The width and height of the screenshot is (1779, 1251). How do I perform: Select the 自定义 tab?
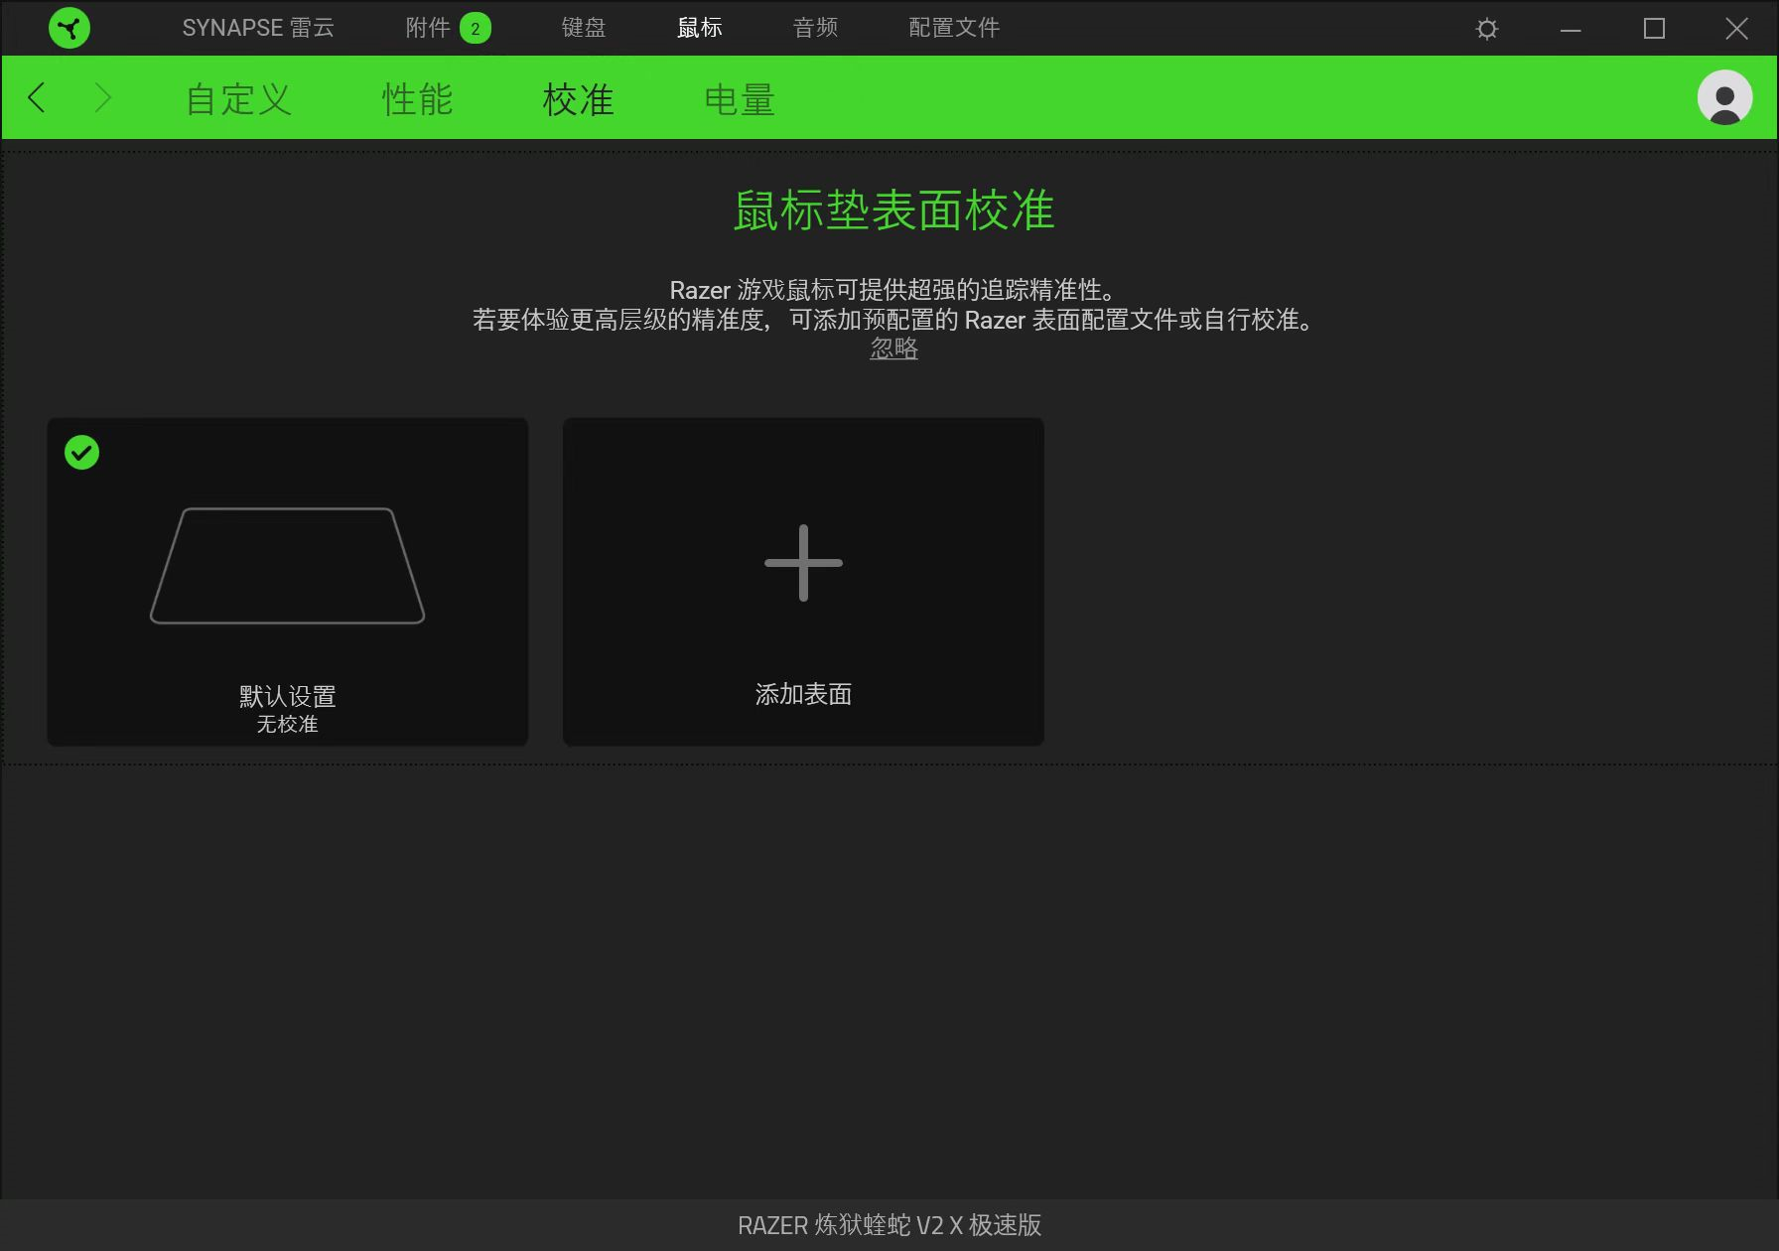[x=236, y=97]
